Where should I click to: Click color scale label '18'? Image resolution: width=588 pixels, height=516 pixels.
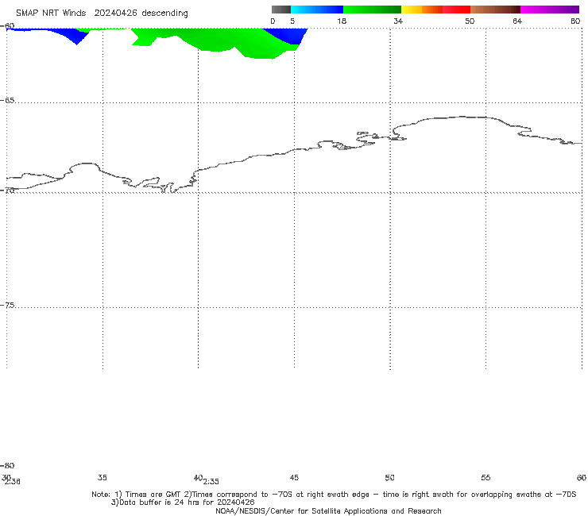tap(342, 21)
